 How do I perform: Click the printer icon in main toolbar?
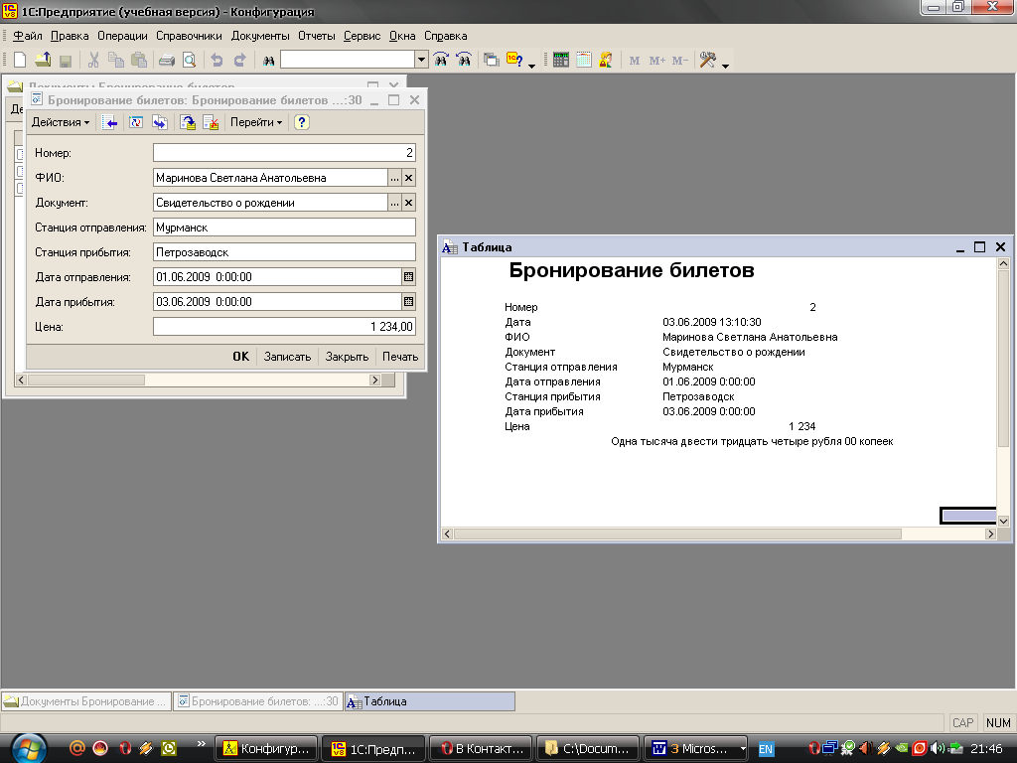pyautogui.click(x=167, y=61)
